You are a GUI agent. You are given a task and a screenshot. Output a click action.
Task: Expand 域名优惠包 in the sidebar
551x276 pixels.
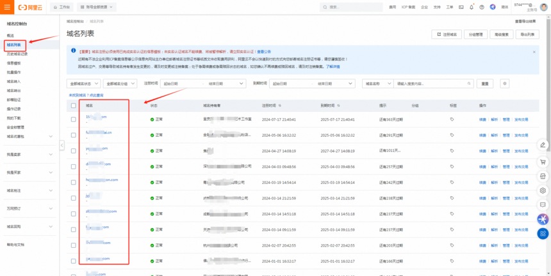[x=28, y=136]
